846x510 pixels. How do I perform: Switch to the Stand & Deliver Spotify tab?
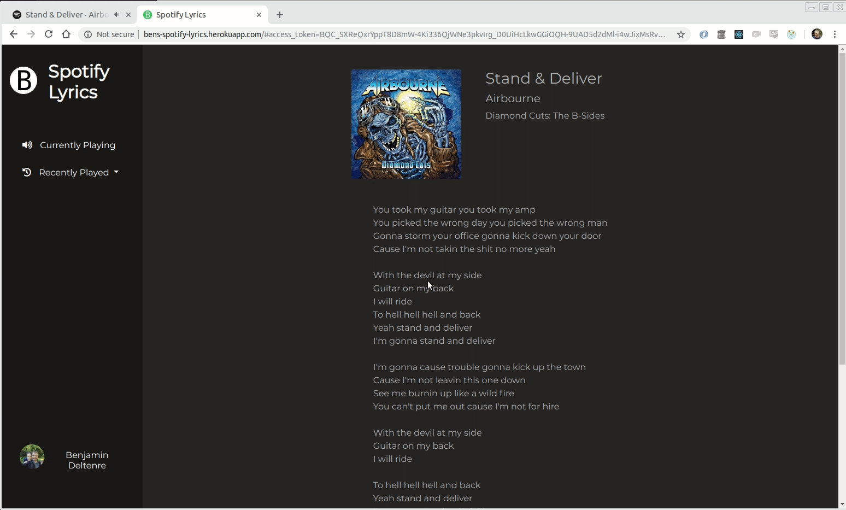(67, 15)
